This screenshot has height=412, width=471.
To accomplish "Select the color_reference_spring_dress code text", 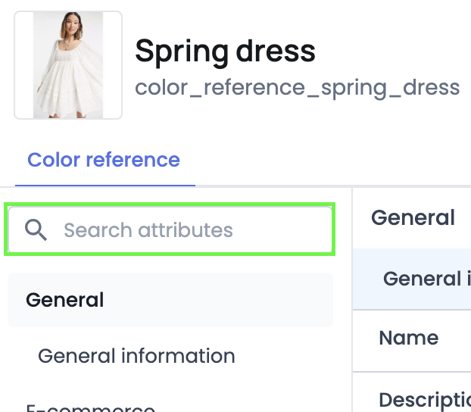I will (297, 88).
